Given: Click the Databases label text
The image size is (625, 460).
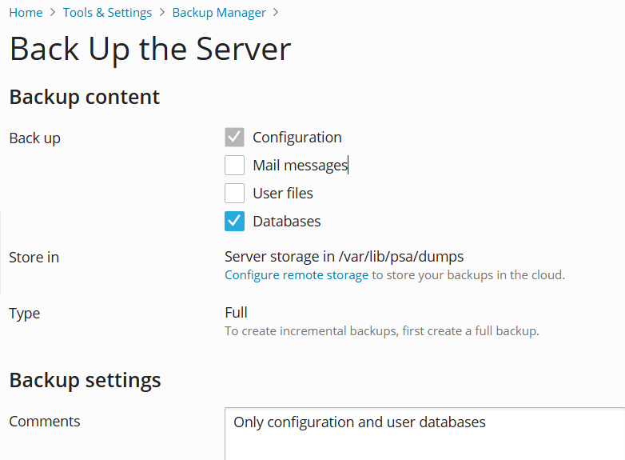Looking at the screenshot, I should tap(287, 221).
